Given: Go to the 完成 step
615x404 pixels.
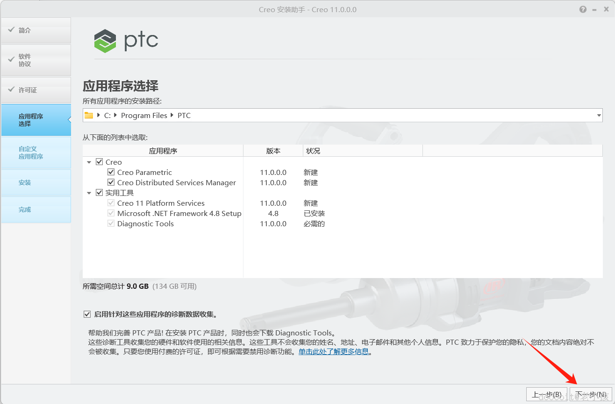Looking at the screenshot, I should (36, 209).
